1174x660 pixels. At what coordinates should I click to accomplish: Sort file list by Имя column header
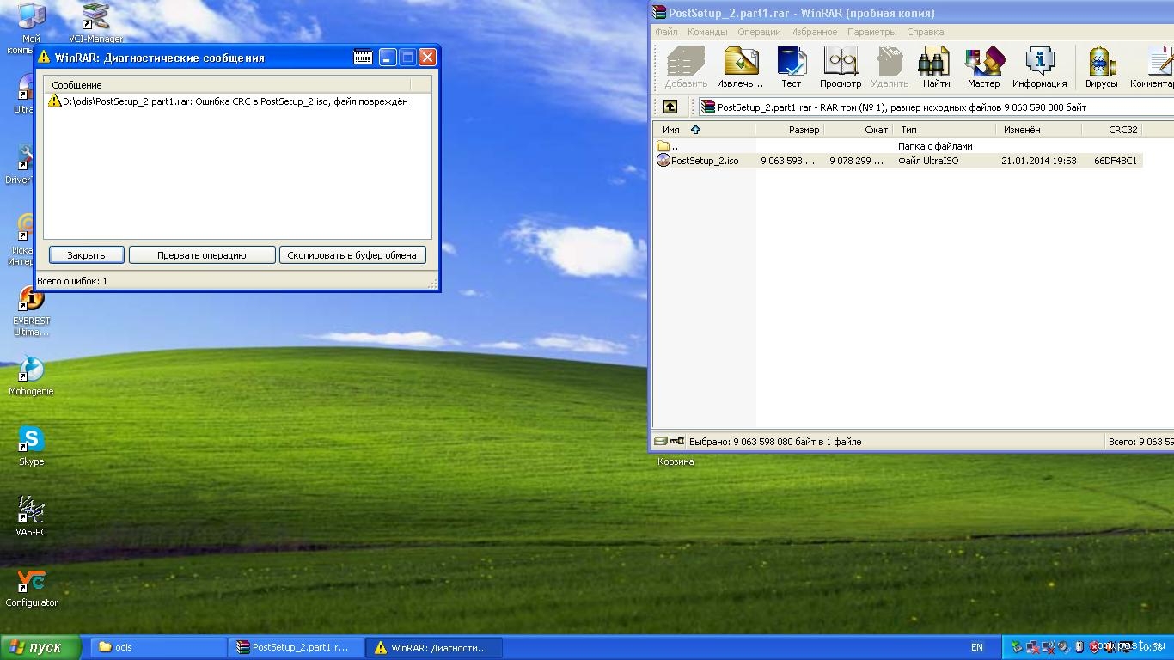tap(672, 130)
